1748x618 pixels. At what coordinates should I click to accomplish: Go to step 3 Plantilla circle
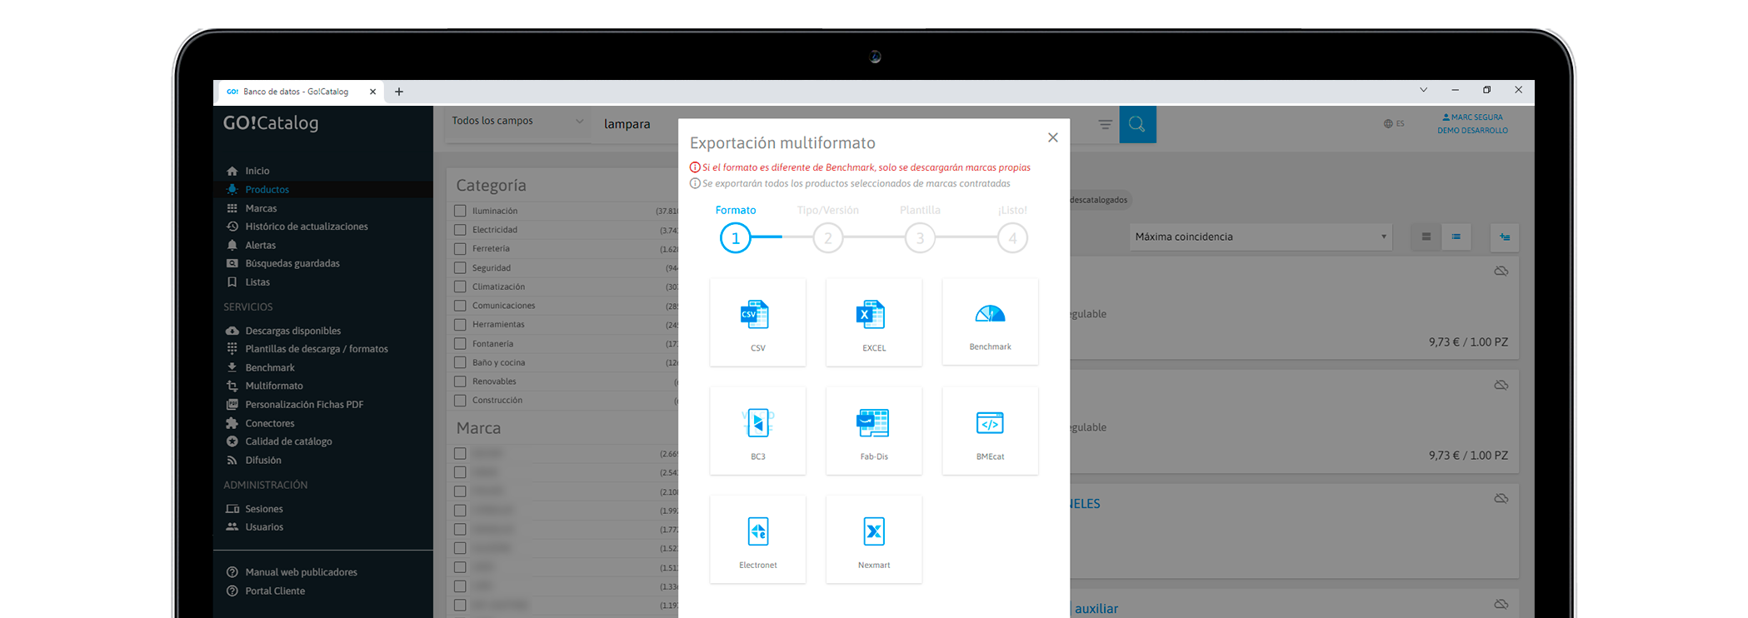click(920, 238)
